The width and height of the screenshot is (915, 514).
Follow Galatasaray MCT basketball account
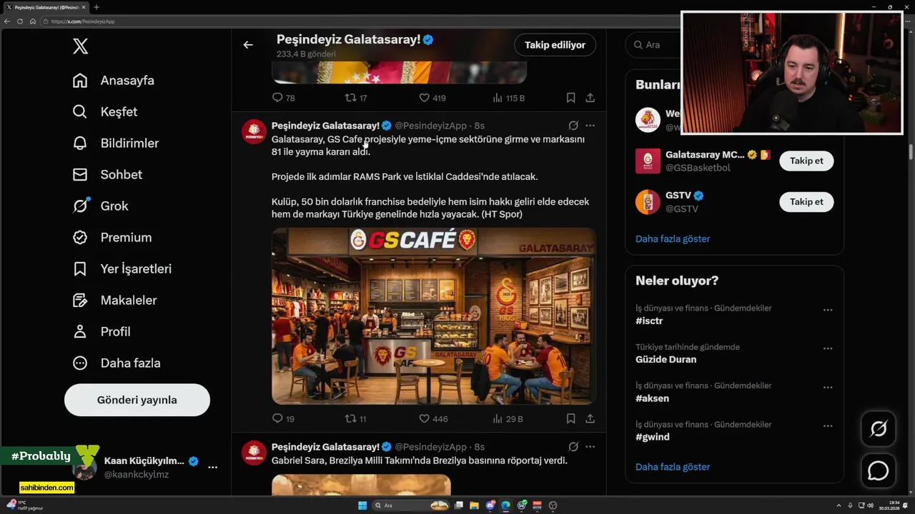point(806,161)
